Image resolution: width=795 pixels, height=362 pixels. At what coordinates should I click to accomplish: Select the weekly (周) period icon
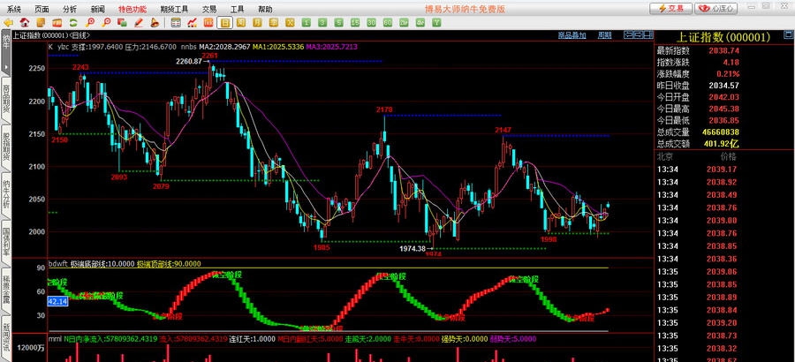point(241,22)
